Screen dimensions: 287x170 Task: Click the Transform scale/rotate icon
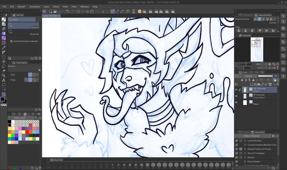coord(92,11)
